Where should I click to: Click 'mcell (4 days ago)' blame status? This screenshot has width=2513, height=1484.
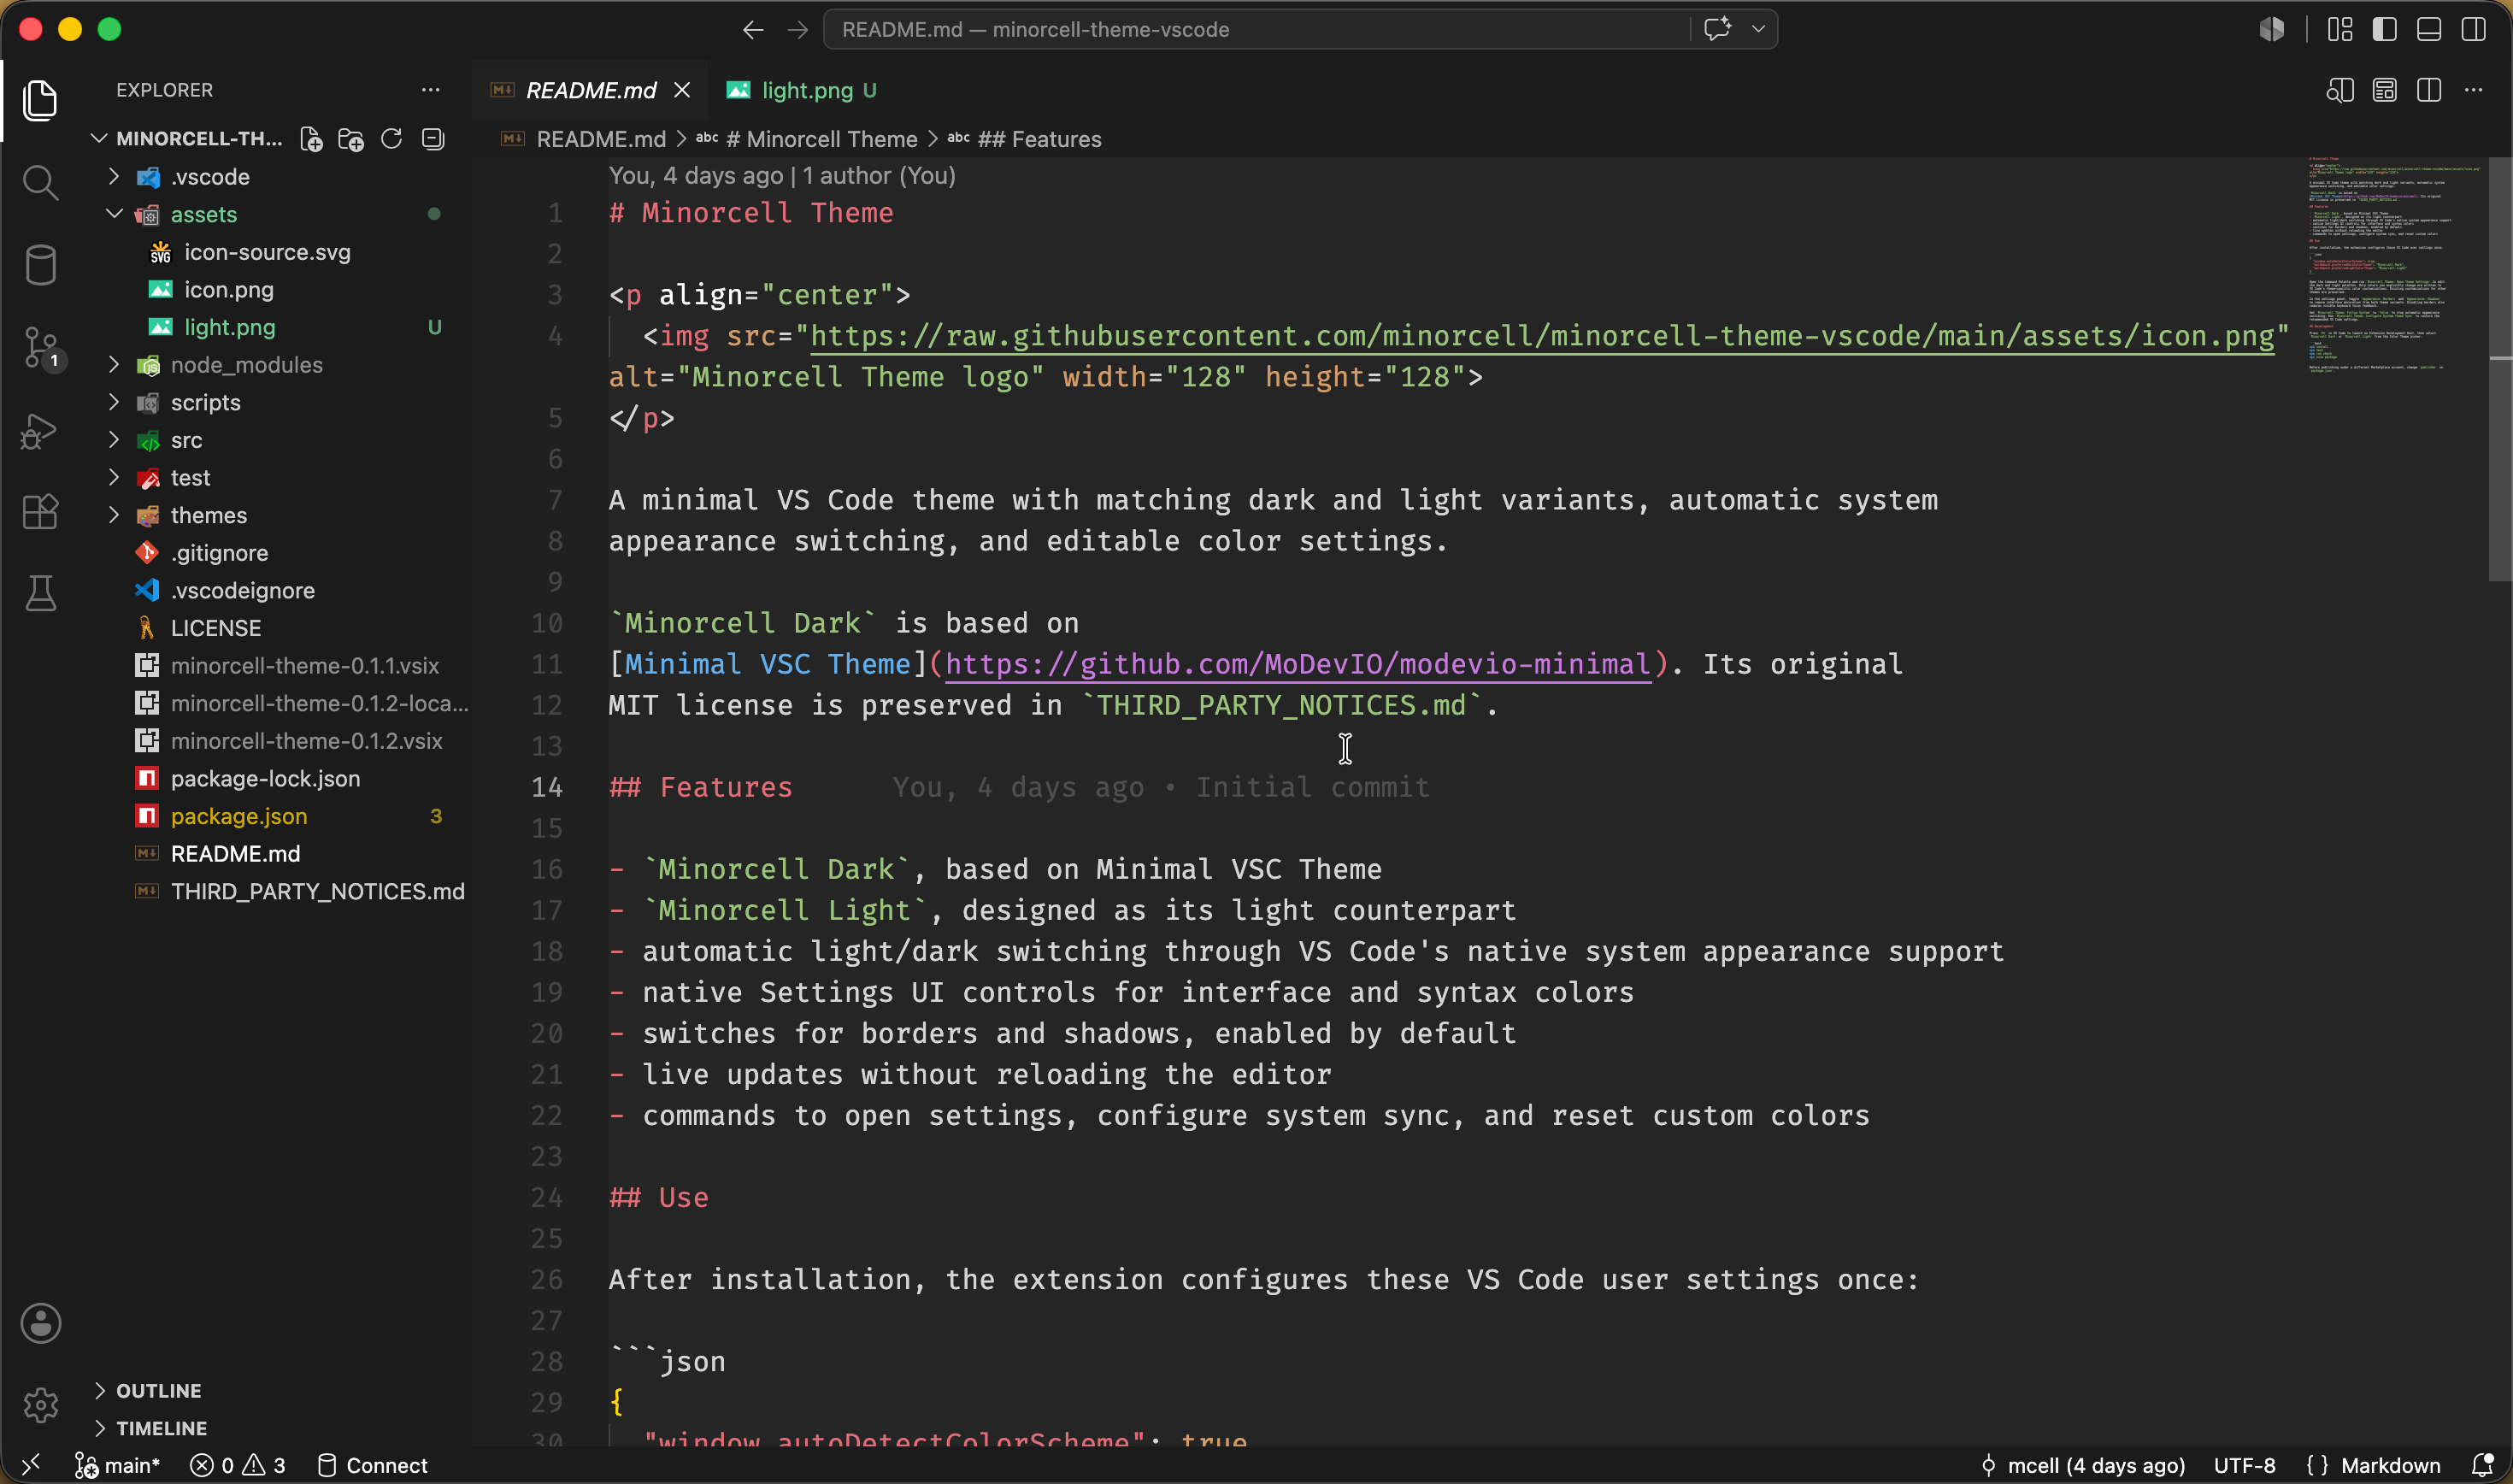pyautogui.click(x=2082, y=1465)
